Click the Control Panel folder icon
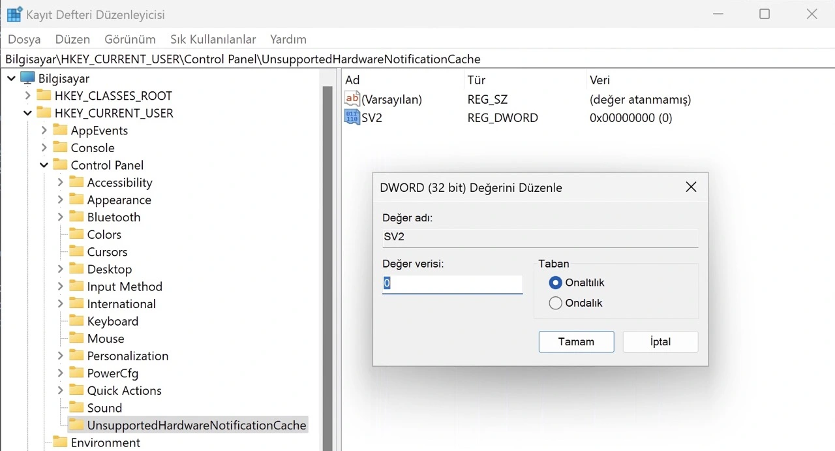This screenshot has height=451, width=835. click(x=60, y=165)
